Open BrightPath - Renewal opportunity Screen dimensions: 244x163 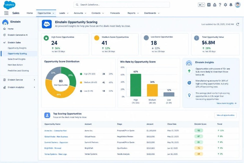pyautogui.click(x=53, y=148)
